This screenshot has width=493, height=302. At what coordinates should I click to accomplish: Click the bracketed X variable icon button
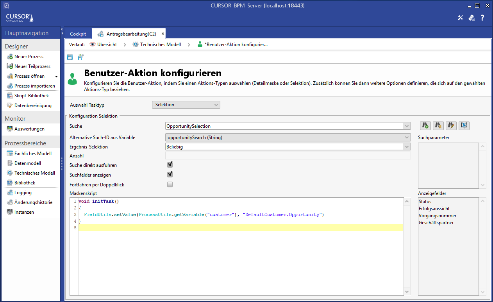(464, 125)
